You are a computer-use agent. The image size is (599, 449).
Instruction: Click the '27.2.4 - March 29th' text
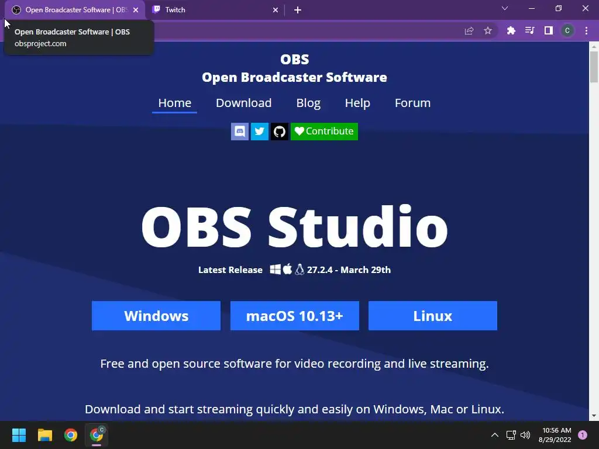click(x=349, y=270)
